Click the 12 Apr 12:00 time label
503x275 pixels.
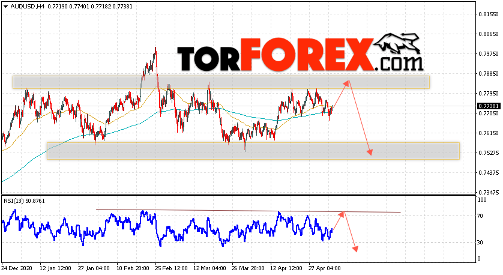point(286,268)
